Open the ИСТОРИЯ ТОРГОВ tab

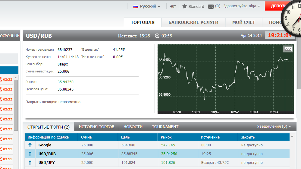click(96, 127)
